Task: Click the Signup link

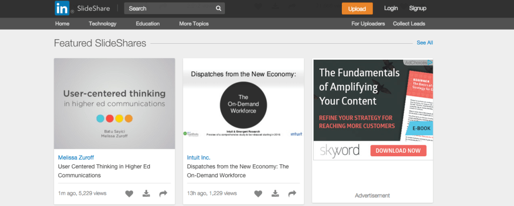Action: click(418, 8)
